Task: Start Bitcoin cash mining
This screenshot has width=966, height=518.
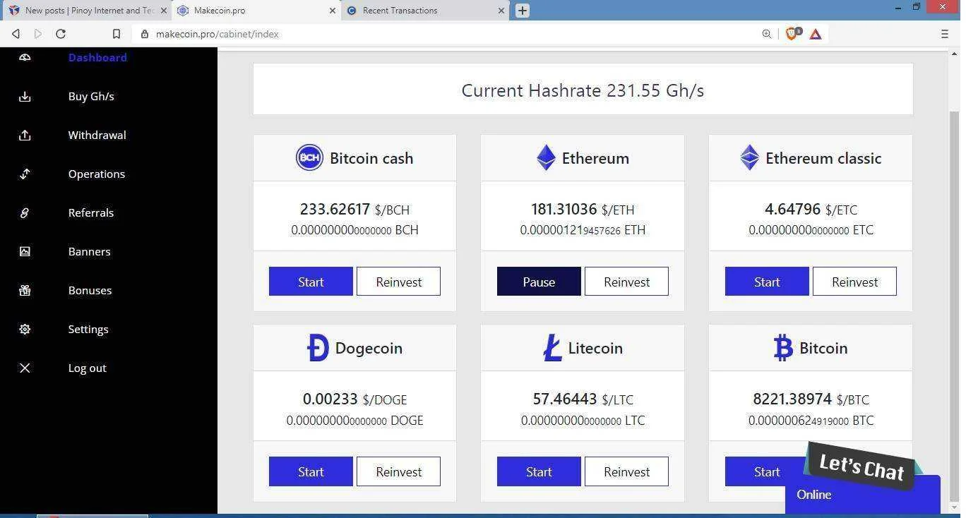Action: coord(311,282)
